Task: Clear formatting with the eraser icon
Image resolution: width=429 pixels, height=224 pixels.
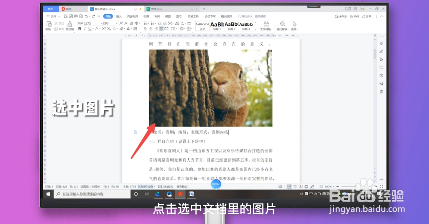Action: click(131, 23)
